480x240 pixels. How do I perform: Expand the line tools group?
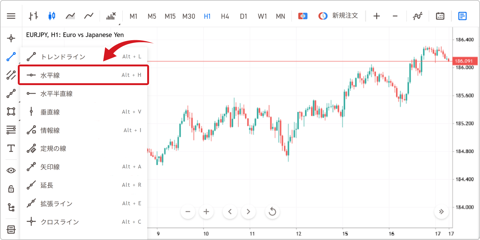[x=11, y=57]
